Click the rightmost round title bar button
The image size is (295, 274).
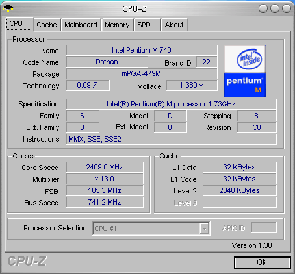pyautogui.click(x=287, y=8)
